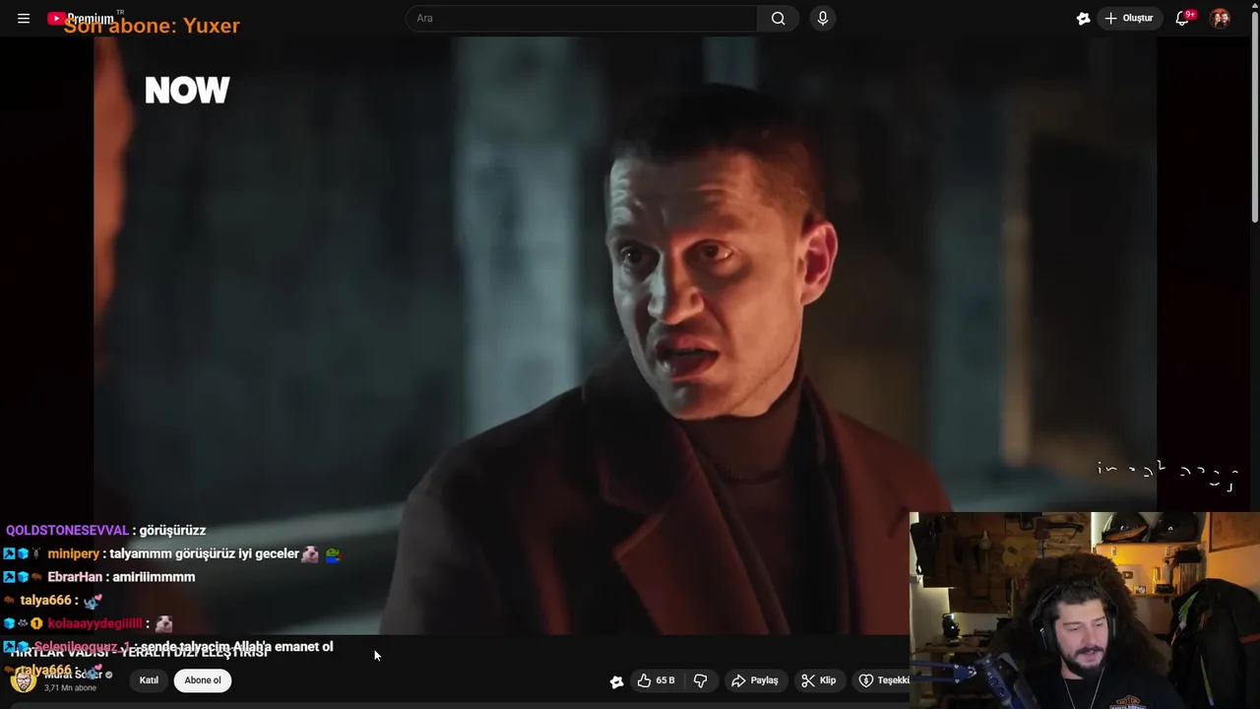The image size is (1260, 709).
Task: Focus the Ara search box
Action: click(x=582, y=18)
